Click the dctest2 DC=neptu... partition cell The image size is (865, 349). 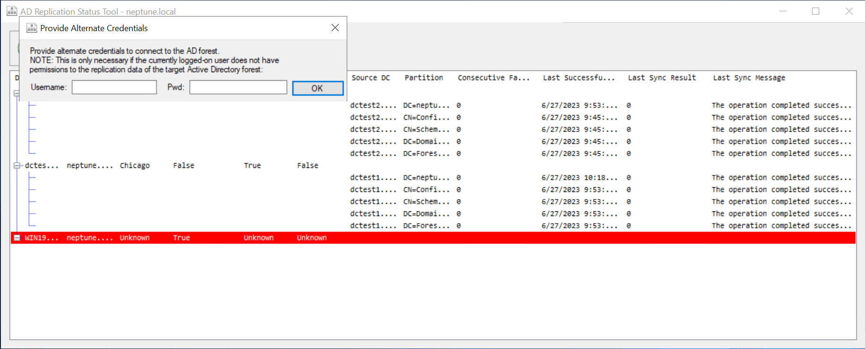pos(426,105)
